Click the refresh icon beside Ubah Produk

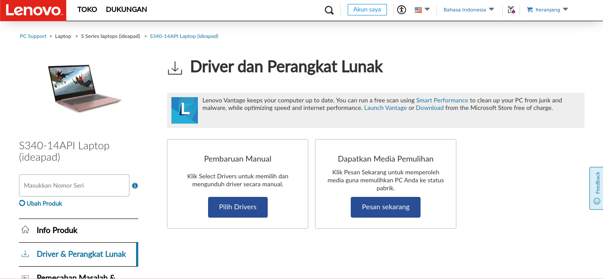(22, 204)
